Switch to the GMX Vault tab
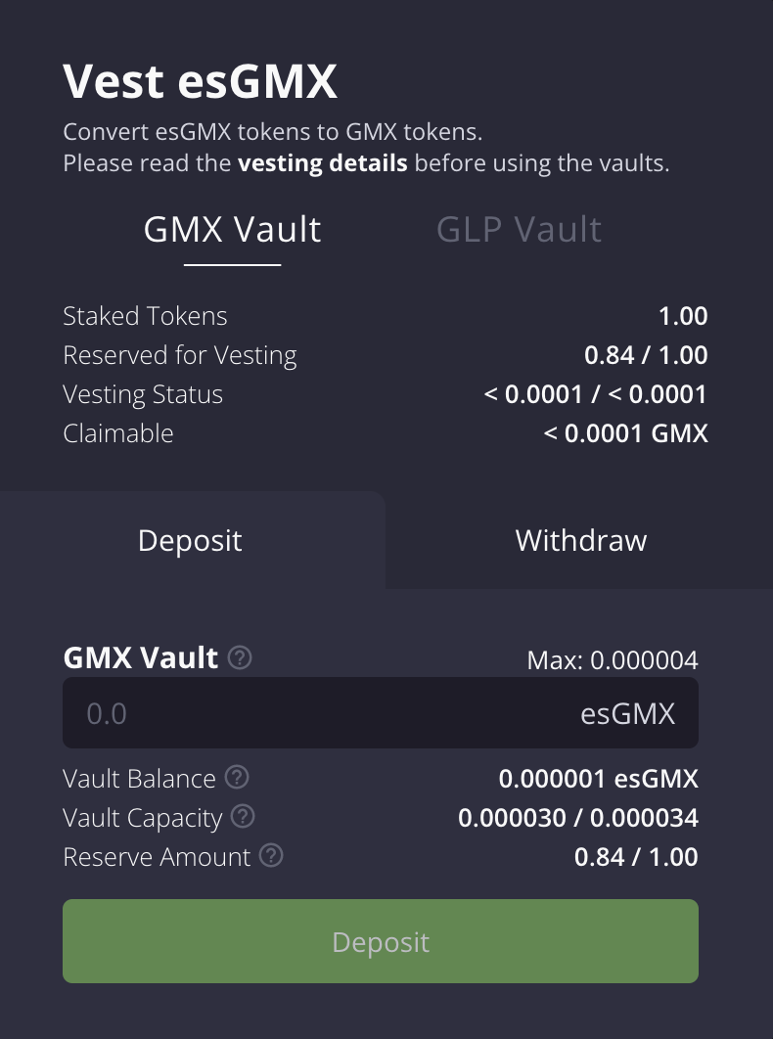This screenshot has height=1039, width=773. [x=232, y=230]
